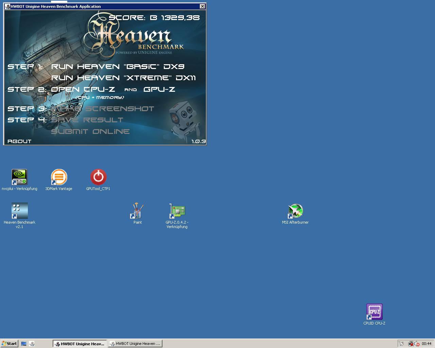
Task: Switch to the active HWBOT Unigine Heav... taskbar button
Action: coord(80,344)
